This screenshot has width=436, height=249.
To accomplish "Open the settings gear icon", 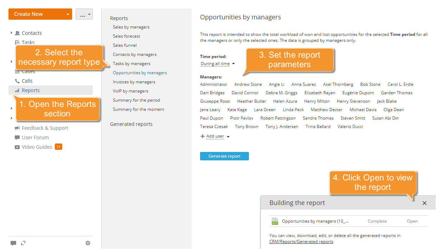I will [88, 243].
